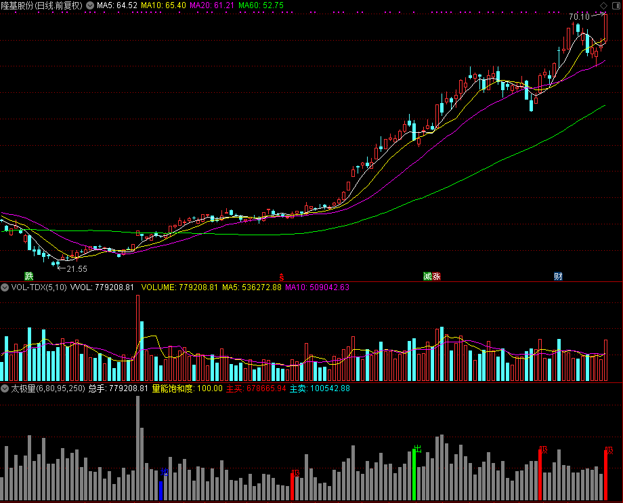The image size is (623, 503).
Task: Select the chart title 隆基股份(日线,前复权)
Action: 42,5
